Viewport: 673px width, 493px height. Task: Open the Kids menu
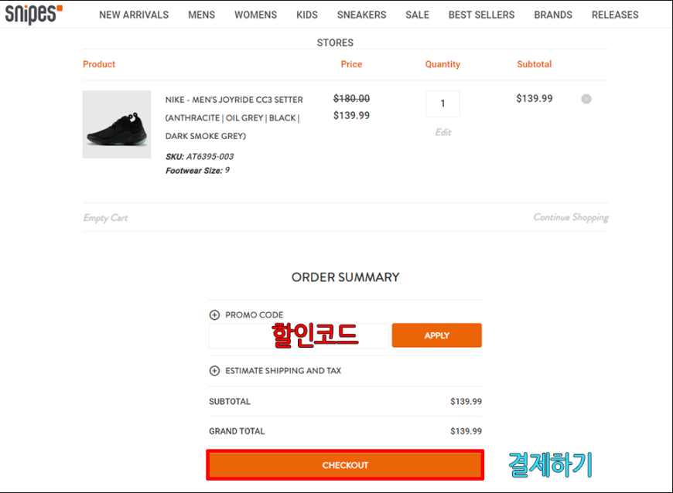(x=307, y=15)
